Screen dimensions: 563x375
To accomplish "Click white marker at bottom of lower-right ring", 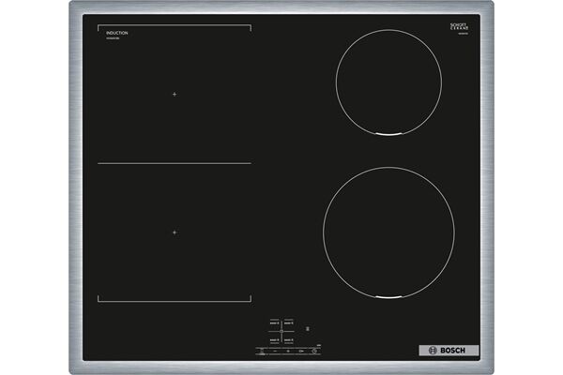I will click(x=388, y=298).
